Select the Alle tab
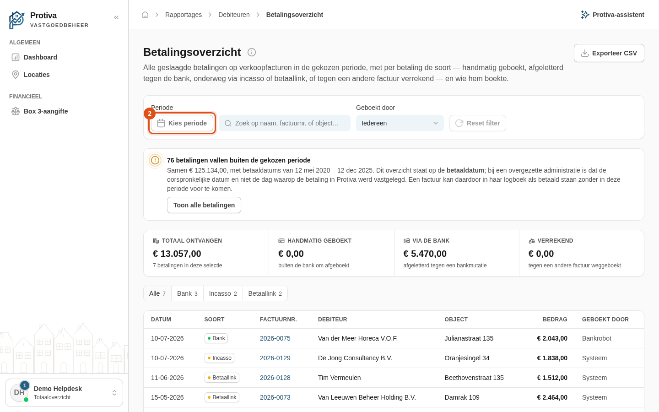Screen dimensions: 659x412 [x=157, y=293]
